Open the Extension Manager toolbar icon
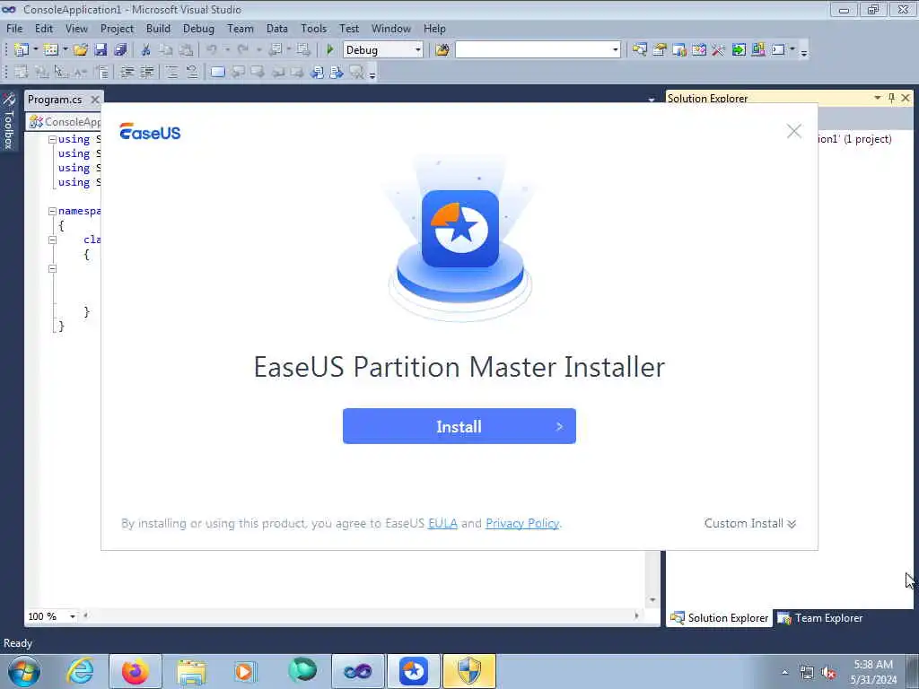Viewport: 919px width, 689px height. pos(757,50)
